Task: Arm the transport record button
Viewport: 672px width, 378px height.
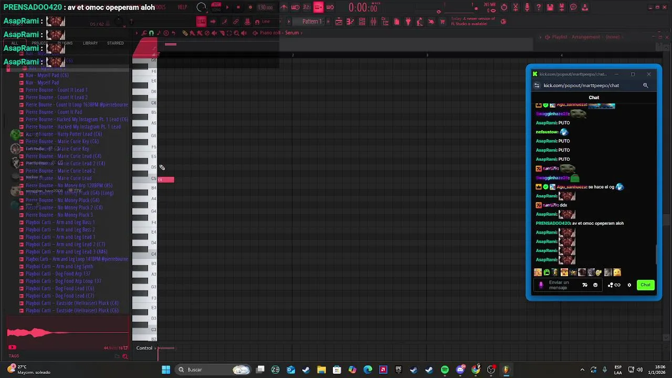Action: 250,7
